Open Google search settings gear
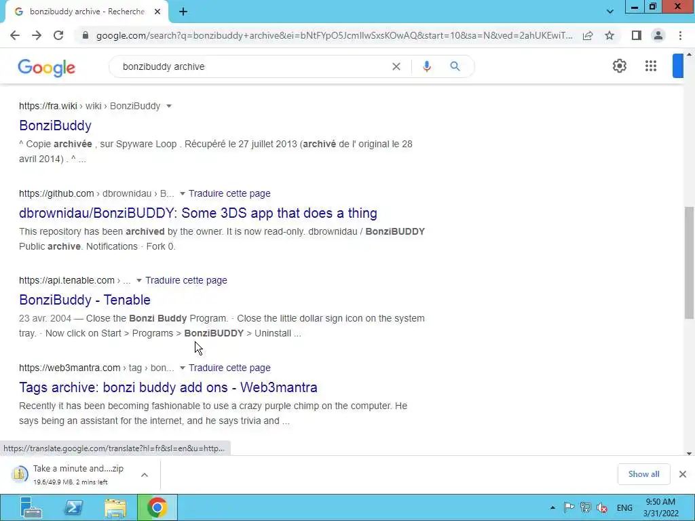This screenshot has height=521, width=695. pyautogui.click(x=619, y=66)
